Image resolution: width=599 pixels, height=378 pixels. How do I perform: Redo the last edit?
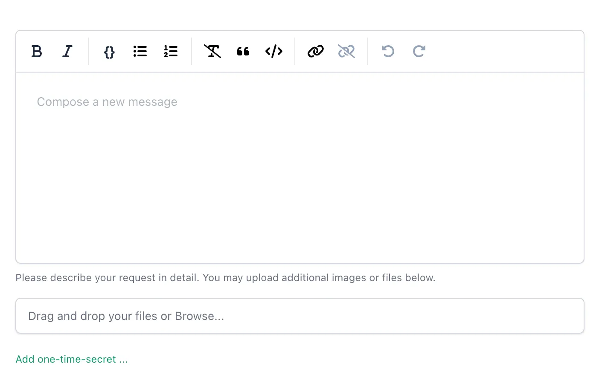point(419,51)
